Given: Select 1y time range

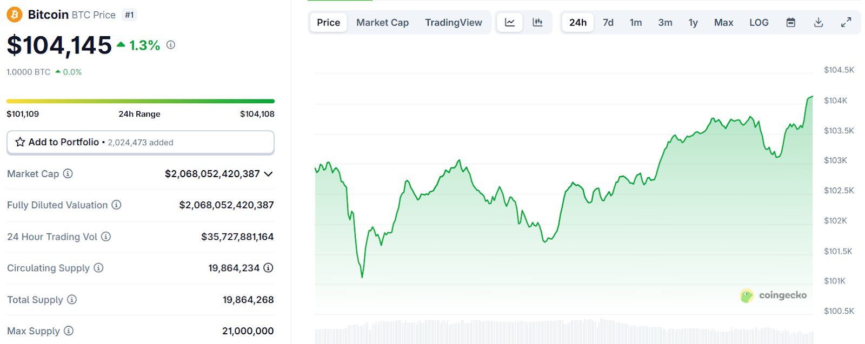Looking at the screenshot, I should [x=693, y=22].
